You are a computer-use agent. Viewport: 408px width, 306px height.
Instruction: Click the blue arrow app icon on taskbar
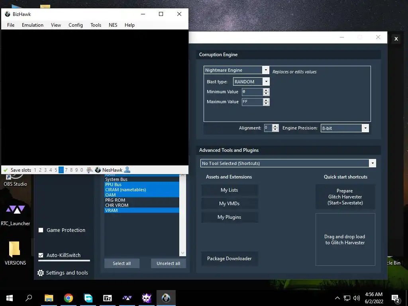point(88,298)
